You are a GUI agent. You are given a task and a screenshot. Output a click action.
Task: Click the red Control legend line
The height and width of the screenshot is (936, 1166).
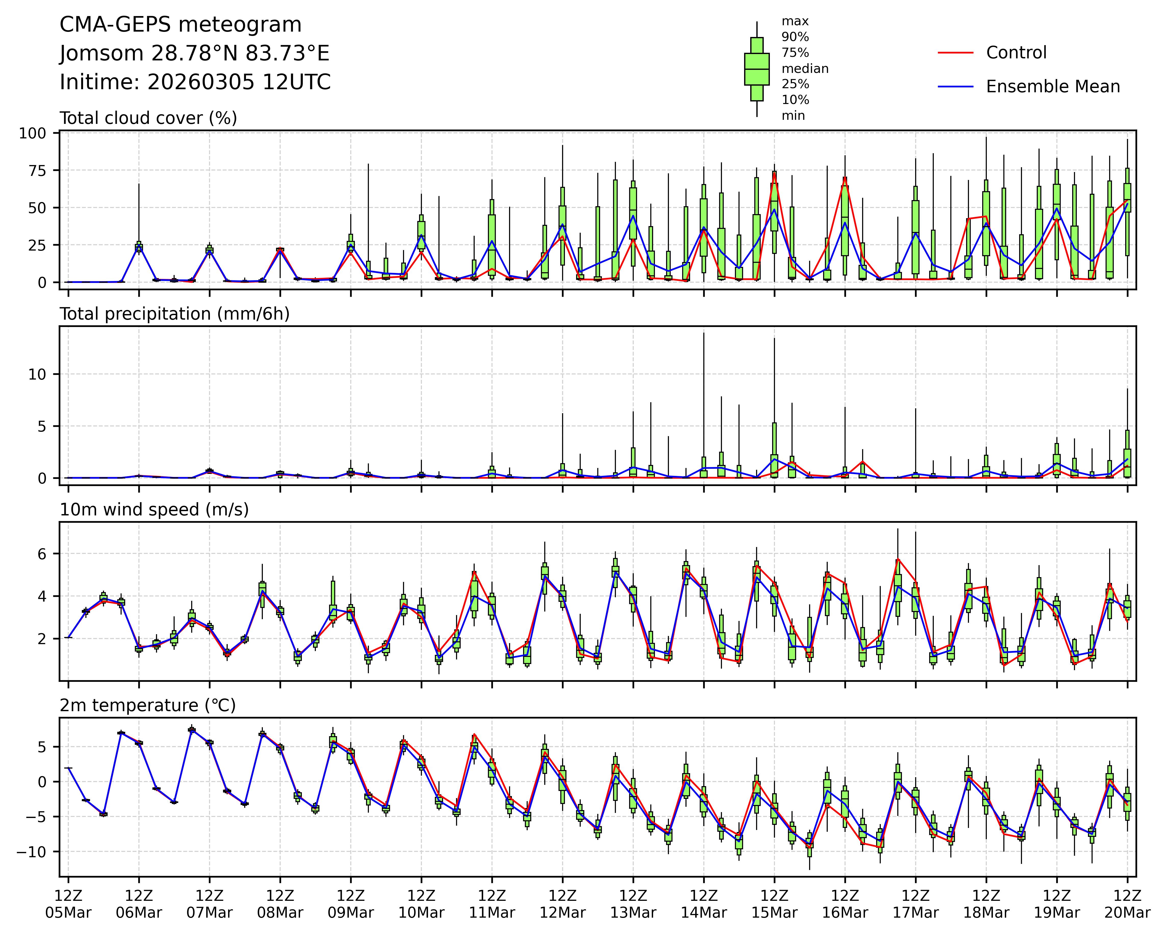(955, 53)
